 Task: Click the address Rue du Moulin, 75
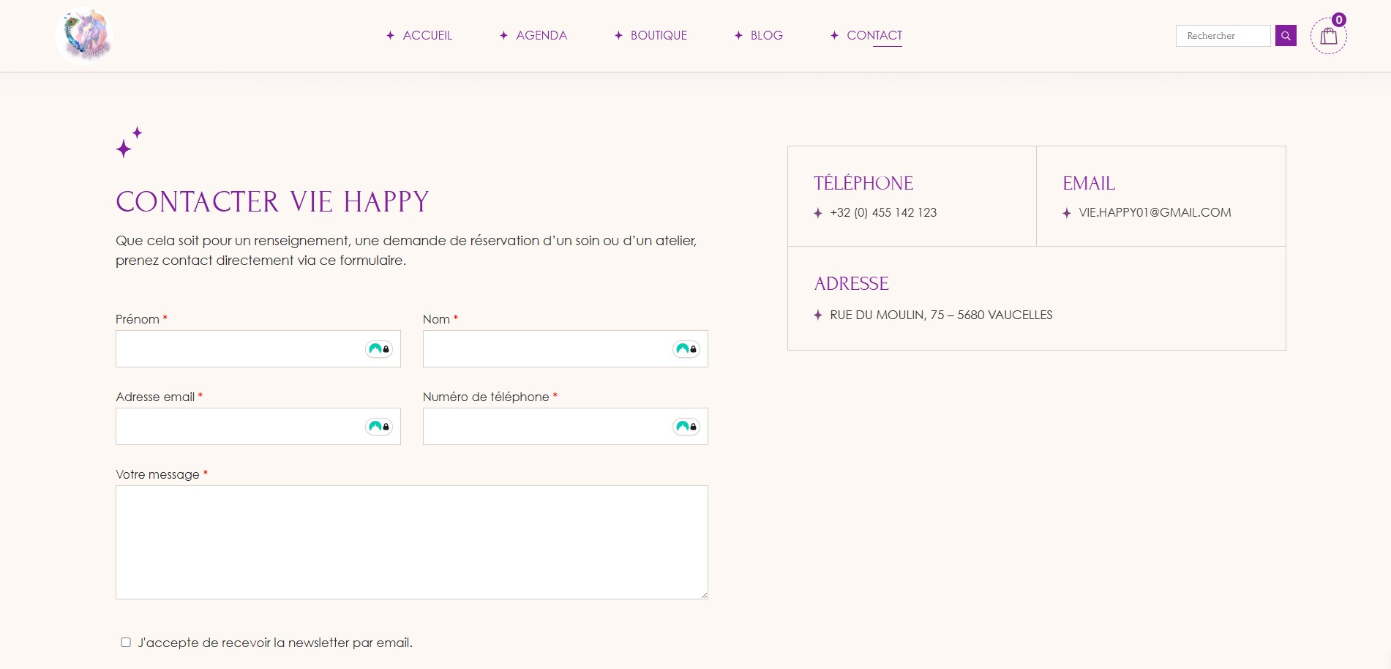(941, 315)
